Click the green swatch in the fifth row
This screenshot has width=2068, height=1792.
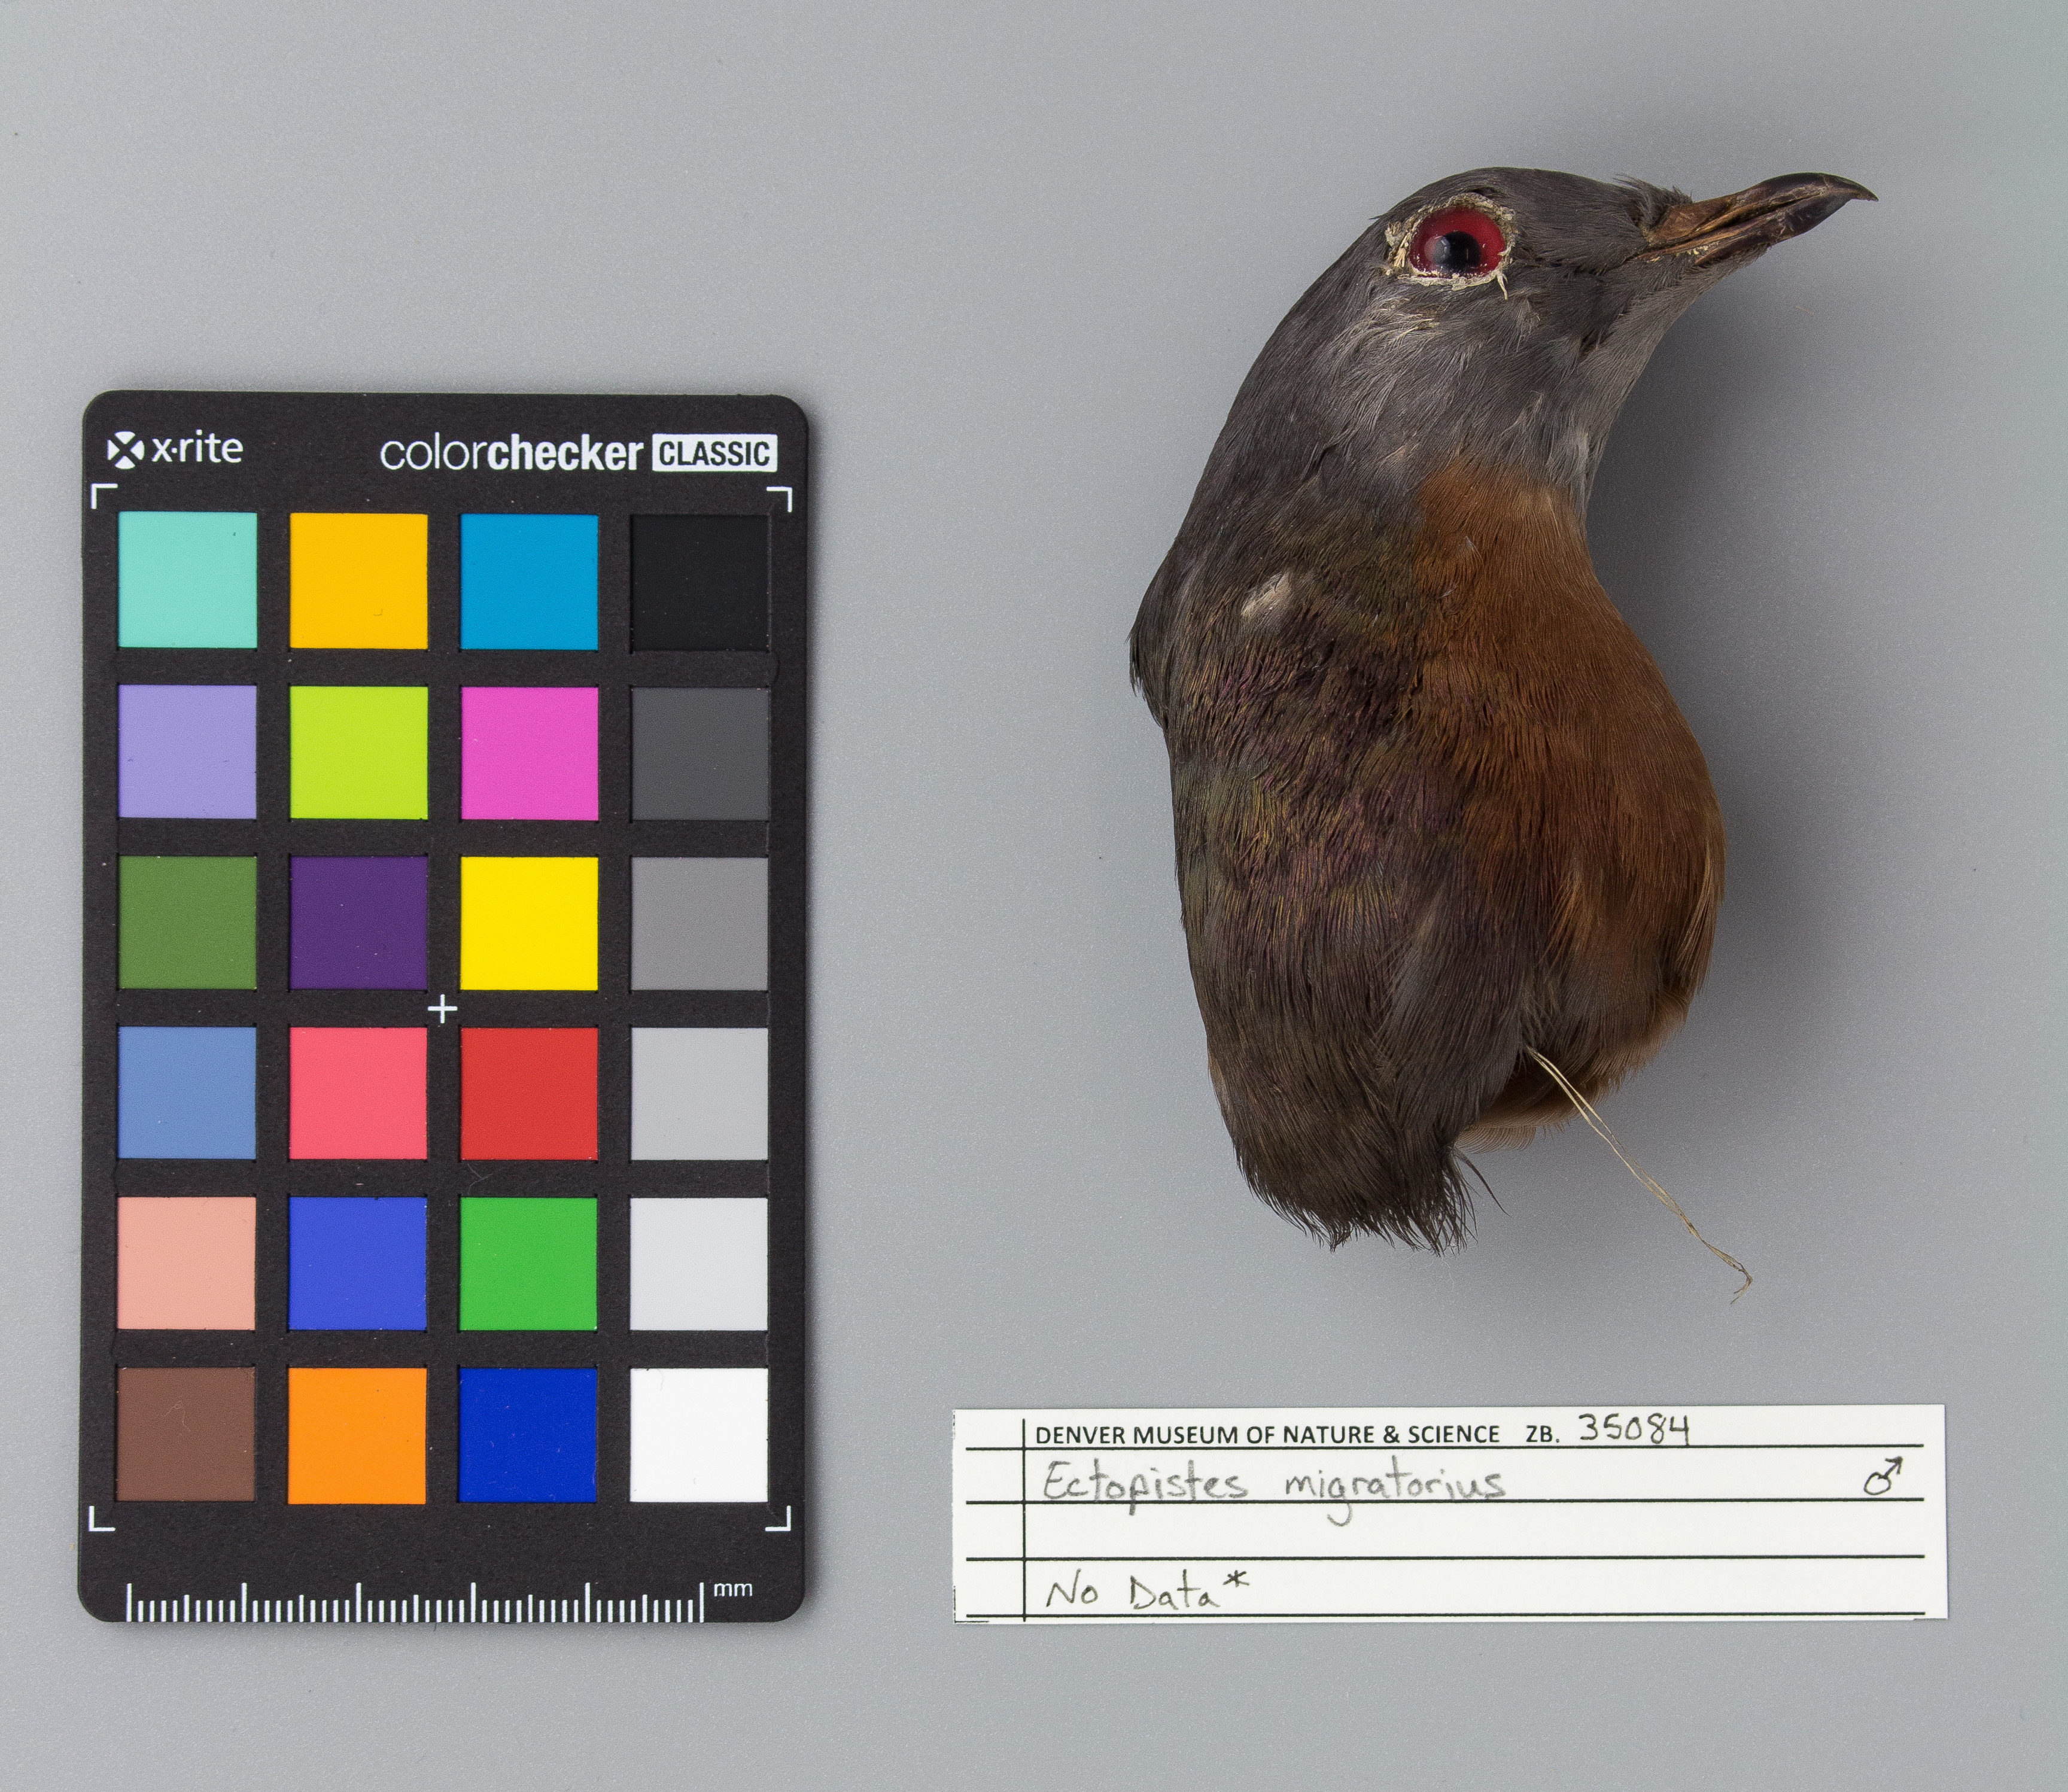(x=528, y=1264)
